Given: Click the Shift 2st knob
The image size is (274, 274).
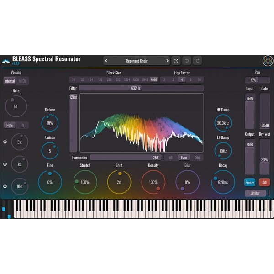Looking at the screenshot, I should pyautogui.click(x=119, y=182).
